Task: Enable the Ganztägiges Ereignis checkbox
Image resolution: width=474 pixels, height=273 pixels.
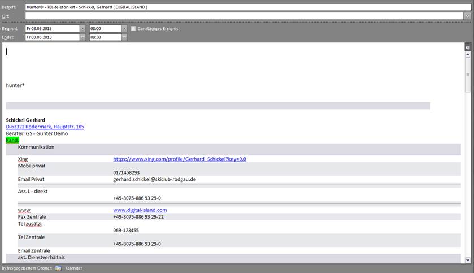Action: click(133, 28)
